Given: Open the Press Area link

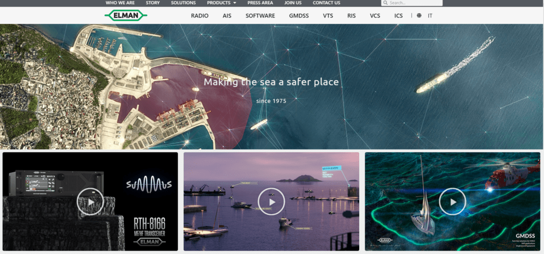Looking at the screenshot, I should click(260, 3).
